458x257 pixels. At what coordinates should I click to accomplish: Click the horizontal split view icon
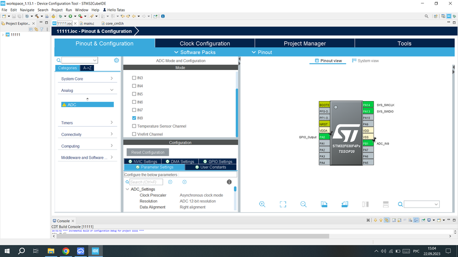click(x=386, y=204)
